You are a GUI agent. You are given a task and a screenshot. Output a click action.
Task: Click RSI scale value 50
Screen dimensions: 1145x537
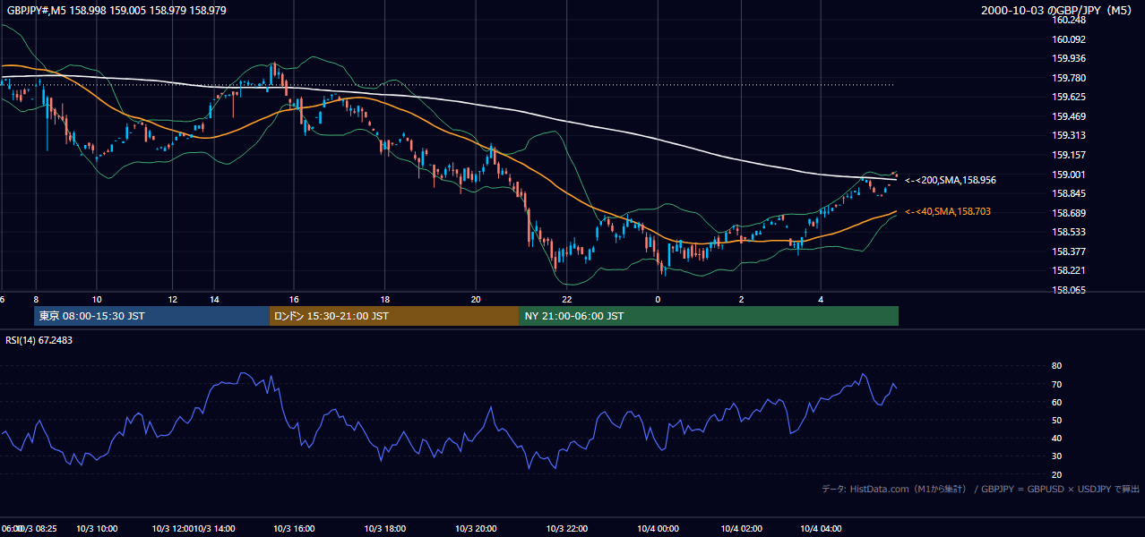pos(1057,420)
